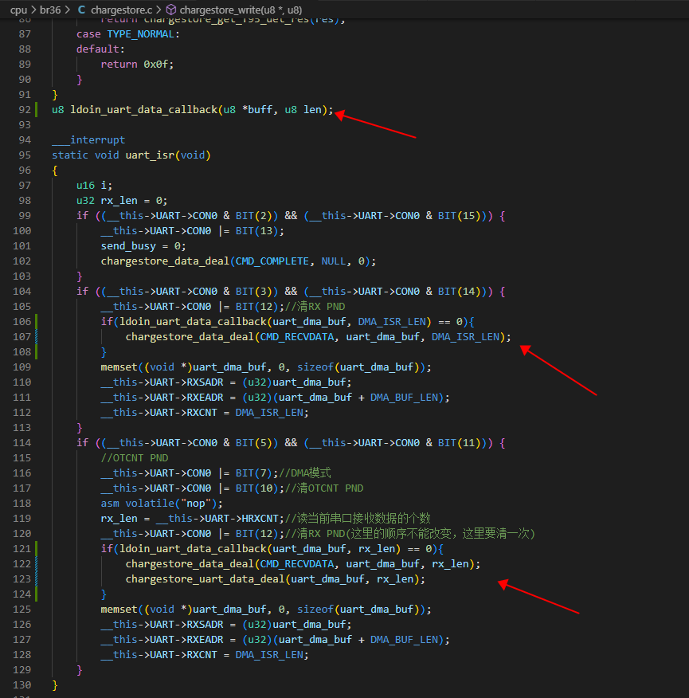Click the C file icon in breadcrumb

[x=81, y=10]
